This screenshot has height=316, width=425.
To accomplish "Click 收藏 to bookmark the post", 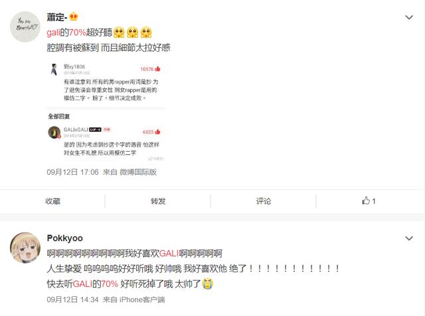I will coord(52,201).
